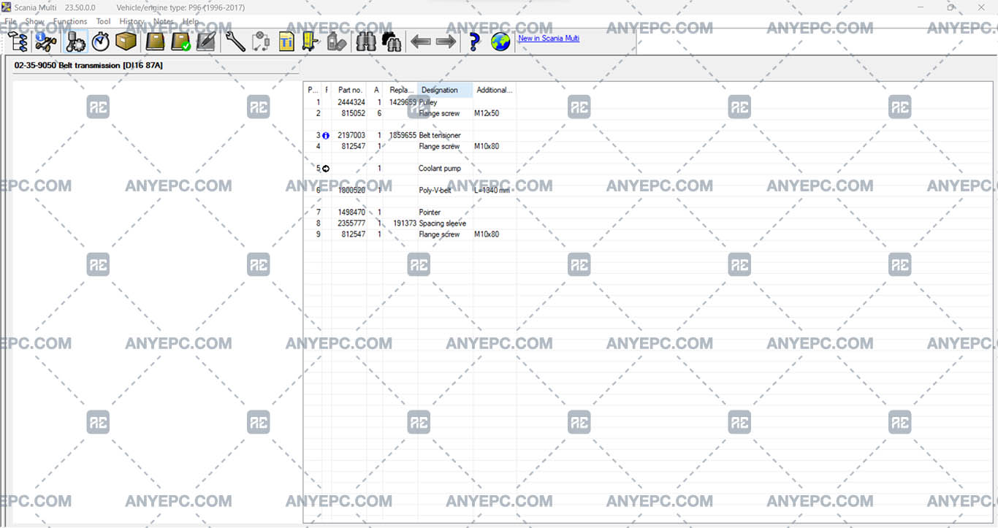
Task: Open the structure tree toolbar icon
Action: pos(18,42)
